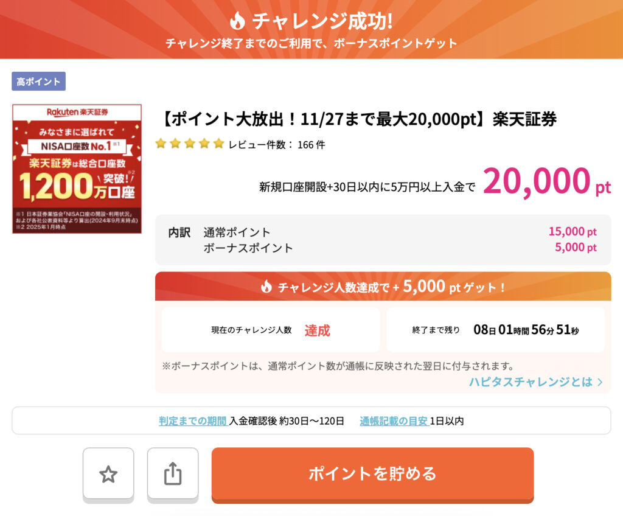Open the ハピタスチャレンジとは link
Image resolution: width=623 pixels, height=516 pixels.
click(x=531, y=382)
